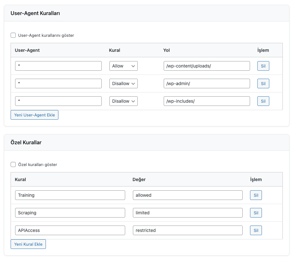Edit the 'allowed' value field
Viewport: 294px width, 262px height.
[x=188, y=195]
